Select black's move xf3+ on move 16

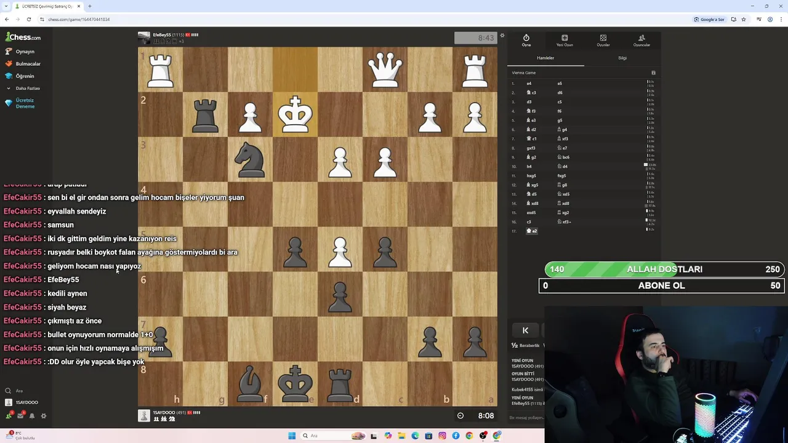pyautogui.click(x=565, y=222)
